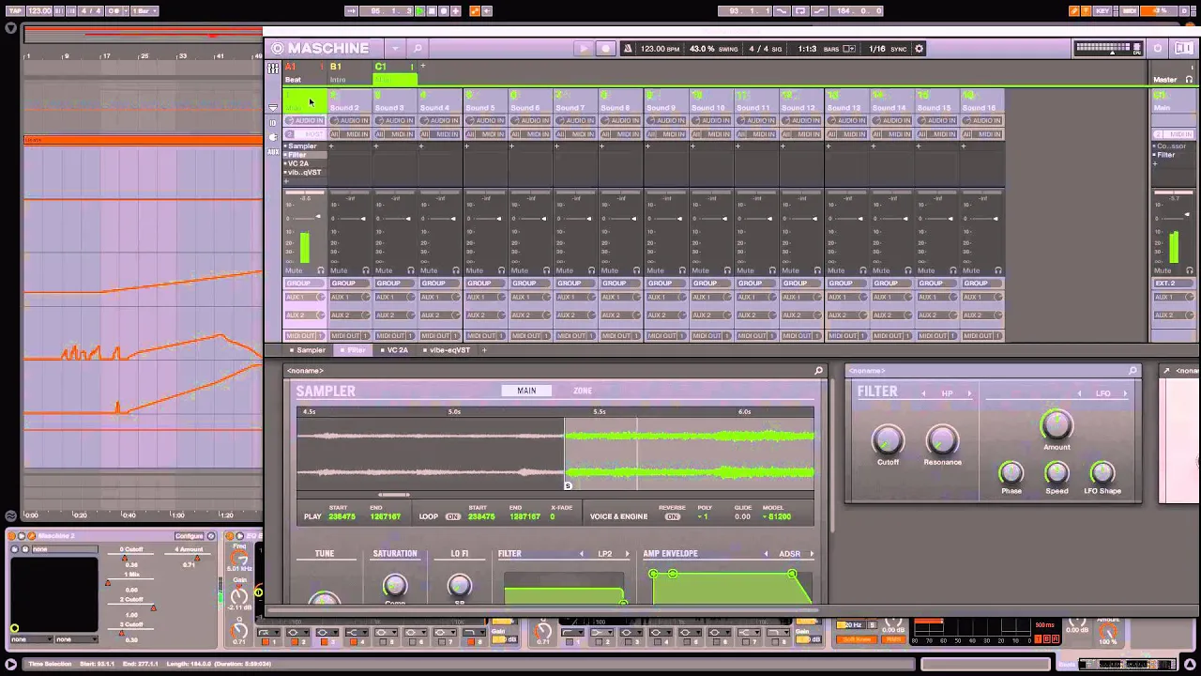Open MIDI OUT dropdown on first channel
Image resolution: width=1201 pixels, height=676 pixels.
[x=304, y=335]
